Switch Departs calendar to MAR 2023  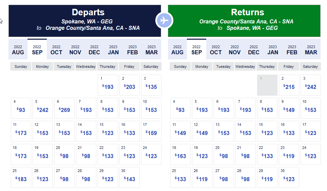(151, 50)
